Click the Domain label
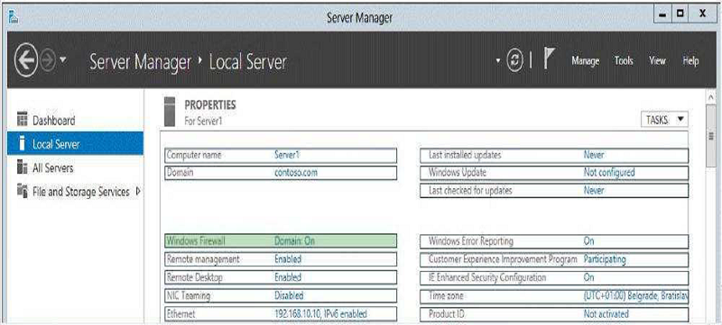This screenshot has height=325, width=722. coord(180,173)
